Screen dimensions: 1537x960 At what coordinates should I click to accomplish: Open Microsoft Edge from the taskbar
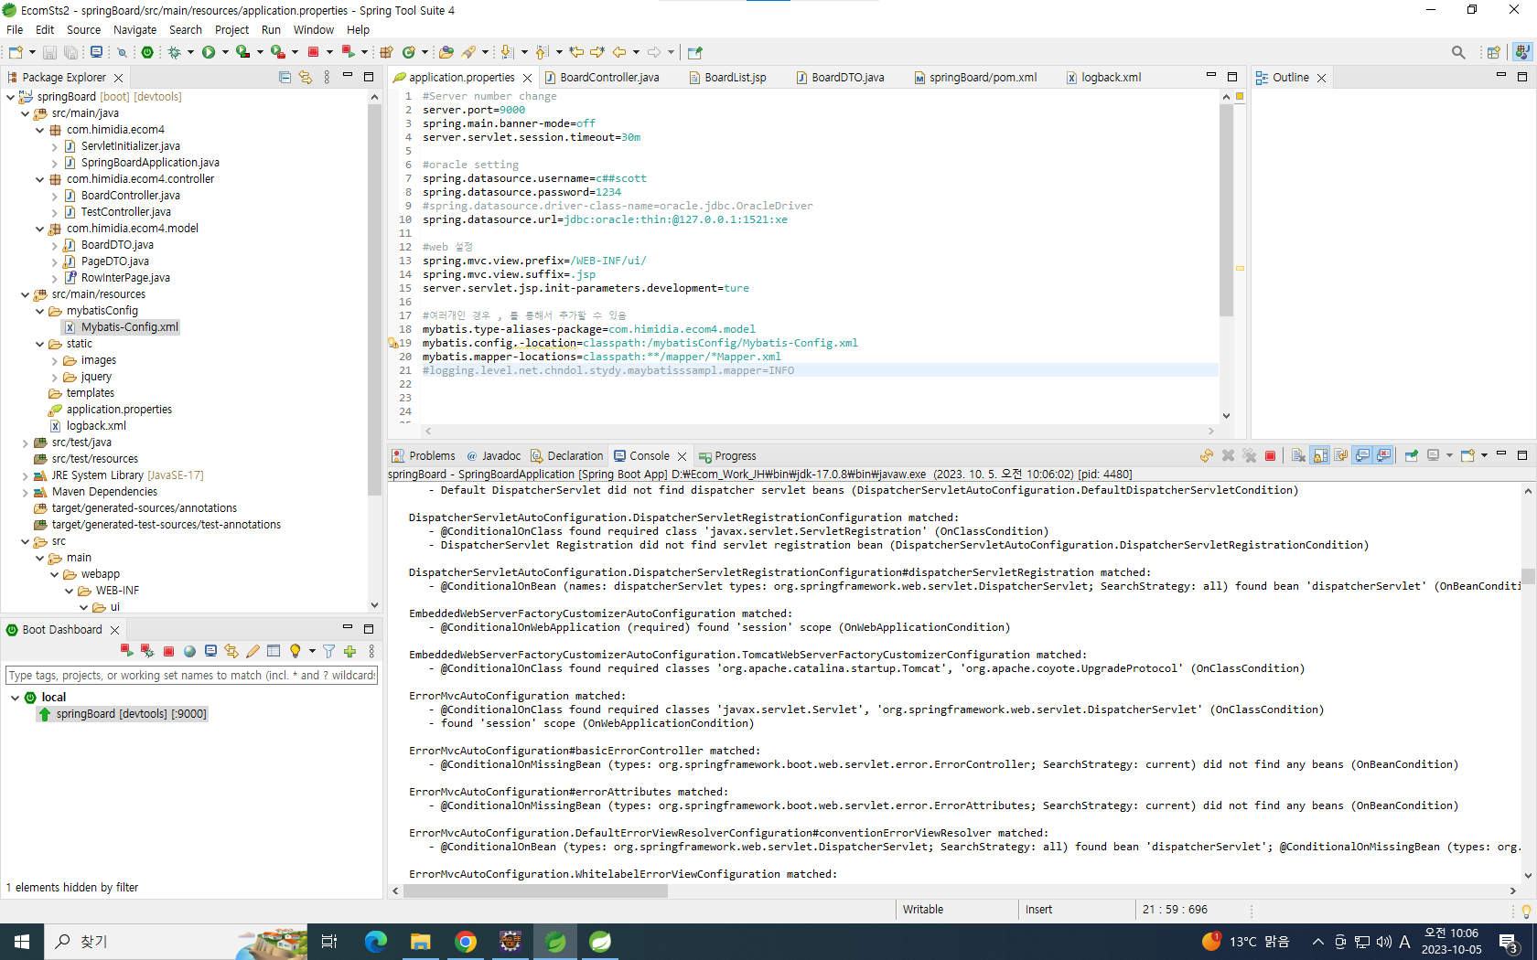pyautogui.click(x=376, y=942)
